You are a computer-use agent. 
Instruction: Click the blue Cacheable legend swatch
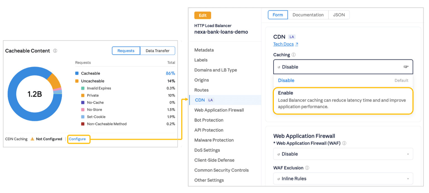(x=77, y=73)
